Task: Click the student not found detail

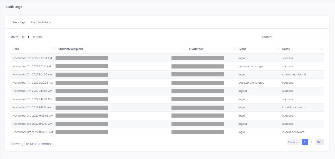Action: (294, 75)
